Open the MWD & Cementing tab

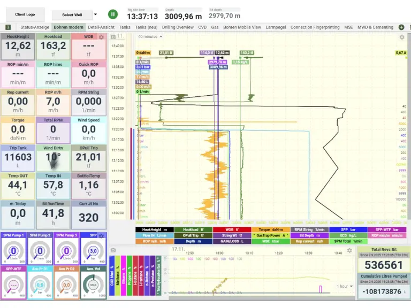pyautogui.click(x=376, y=27)
